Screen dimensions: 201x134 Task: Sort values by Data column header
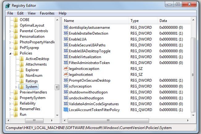174,21
